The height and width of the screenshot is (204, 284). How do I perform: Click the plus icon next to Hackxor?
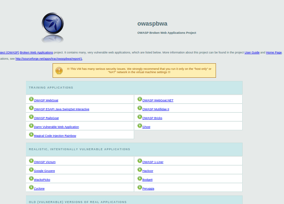pos(140,170)
